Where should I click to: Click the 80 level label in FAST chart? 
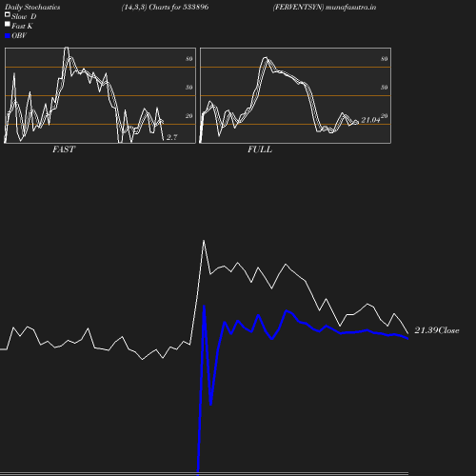pyautogui.click(x=188, y=59)
